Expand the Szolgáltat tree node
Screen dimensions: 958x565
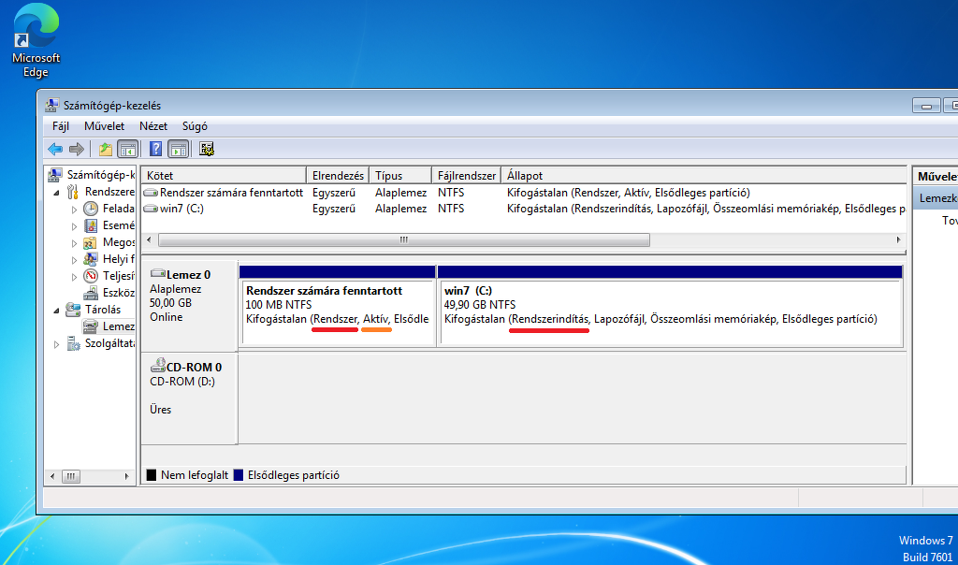coord(56,344)
